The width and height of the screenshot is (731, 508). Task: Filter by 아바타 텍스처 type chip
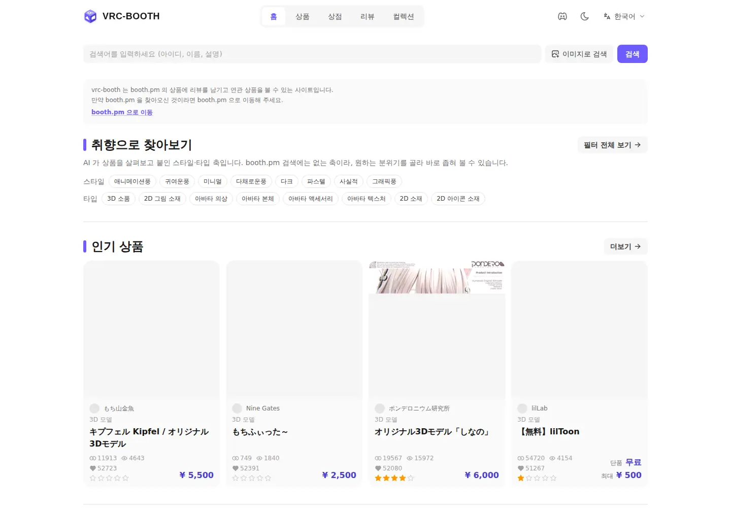367,199
